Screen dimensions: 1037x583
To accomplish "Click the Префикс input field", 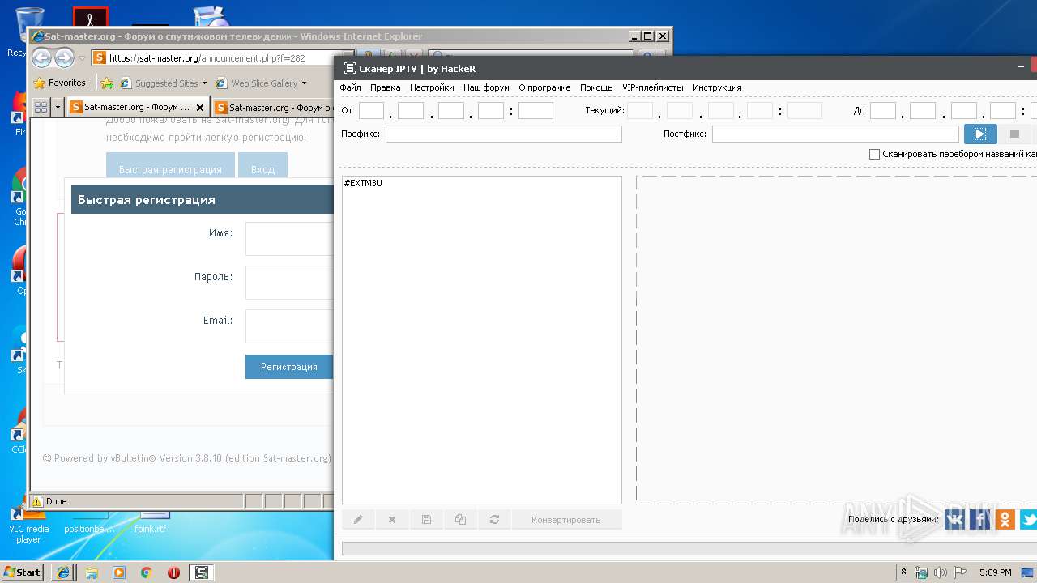I will [x=504, y=134].
